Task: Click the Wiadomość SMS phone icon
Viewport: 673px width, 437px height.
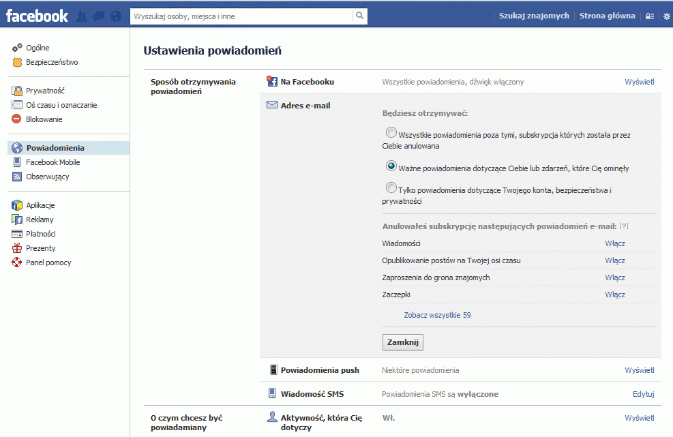Action: [x=272, y=393]
